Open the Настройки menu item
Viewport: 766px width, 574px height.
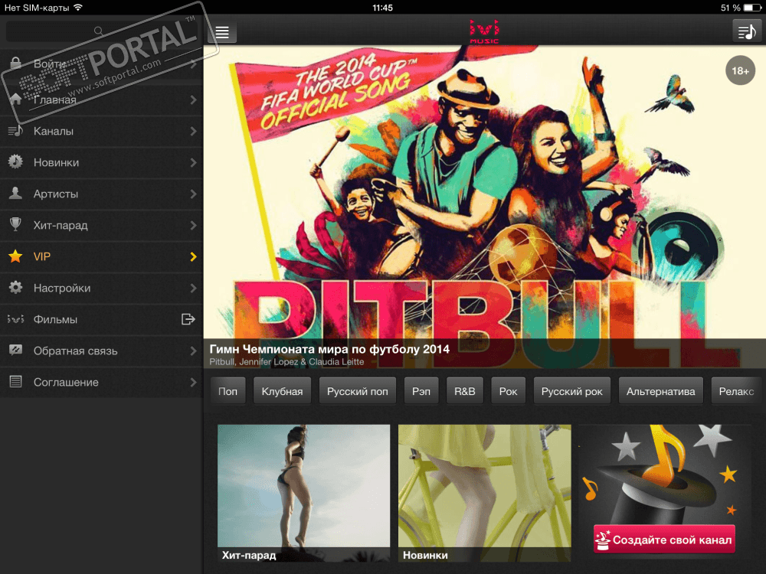[x=102, y=288]
